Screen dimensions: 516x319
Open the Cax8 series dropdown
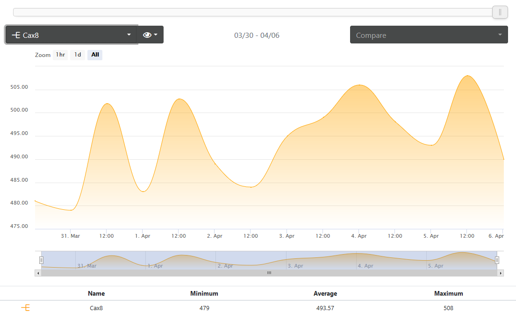coord(71,35)
